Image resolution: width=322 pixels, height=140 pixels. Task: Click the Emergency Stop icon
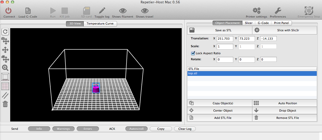pyautogui.click(x=309, y=11)
